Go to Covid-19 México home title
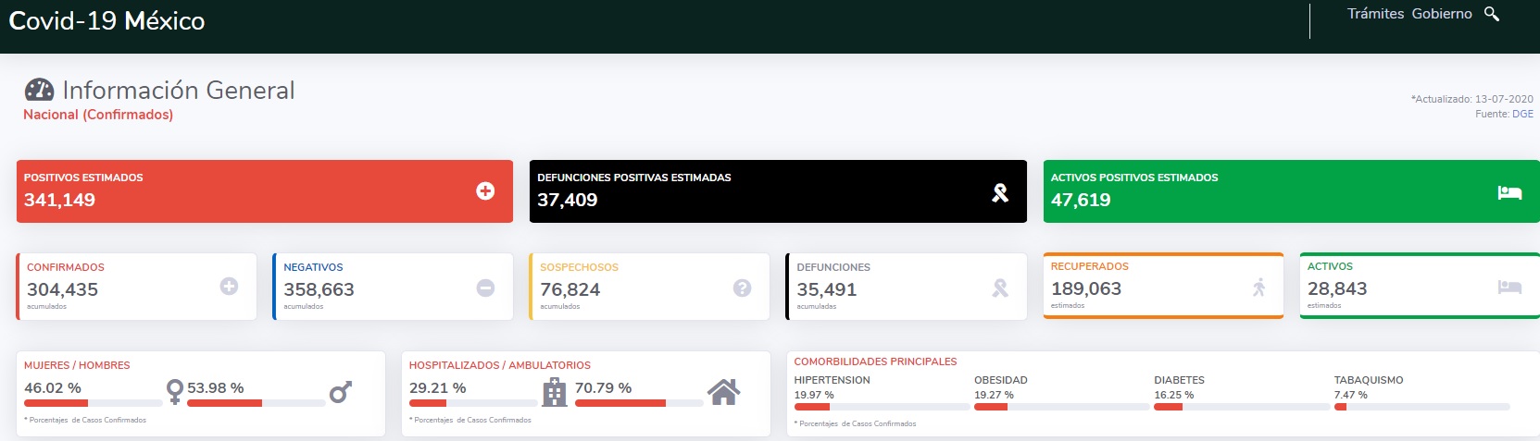 point(106,21)
